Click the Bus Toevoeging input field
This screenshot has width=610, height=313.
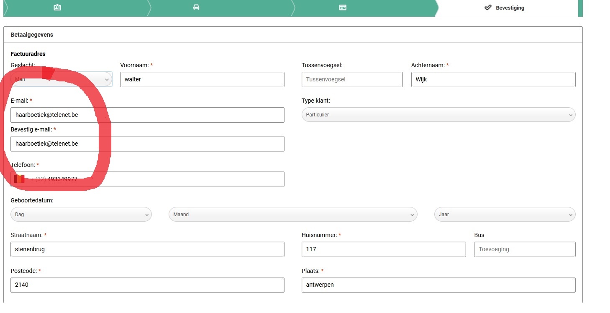click(x=524, y=249)
